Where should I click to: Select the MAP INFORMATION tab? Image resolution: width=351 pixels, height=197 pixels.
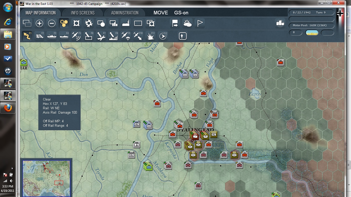click(x=41, y=13)
